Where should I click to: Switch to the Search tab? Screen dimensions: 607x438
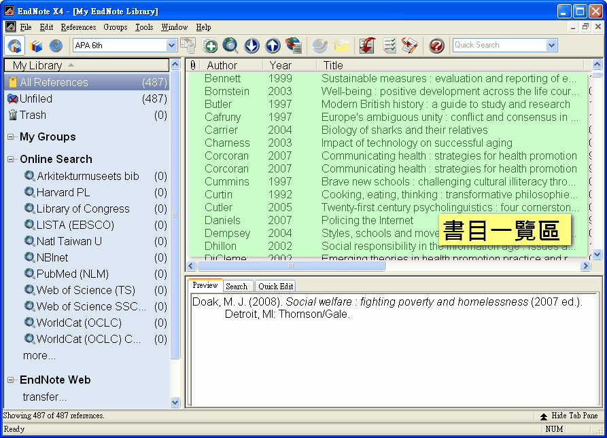click(237, 286)
